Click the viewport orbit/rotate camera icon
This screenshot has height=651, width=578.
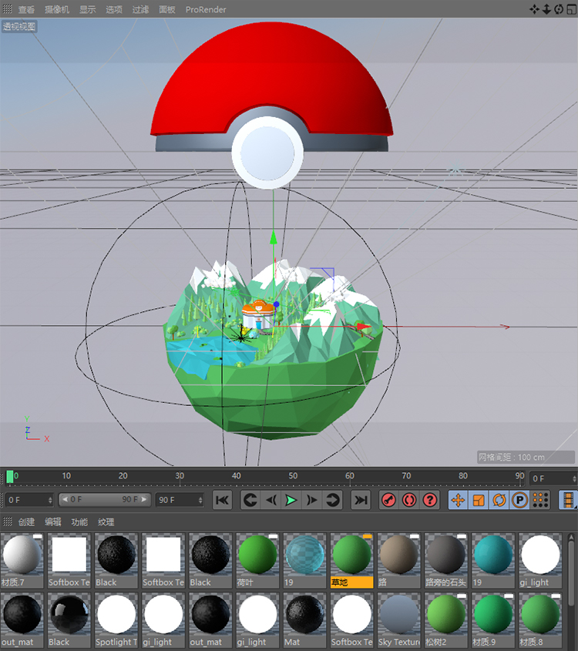tap(559, 9)
